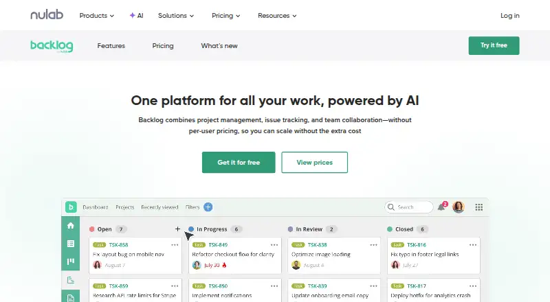
Task: Click the July 30 overdue date on TSK-849
Action: 212,265
